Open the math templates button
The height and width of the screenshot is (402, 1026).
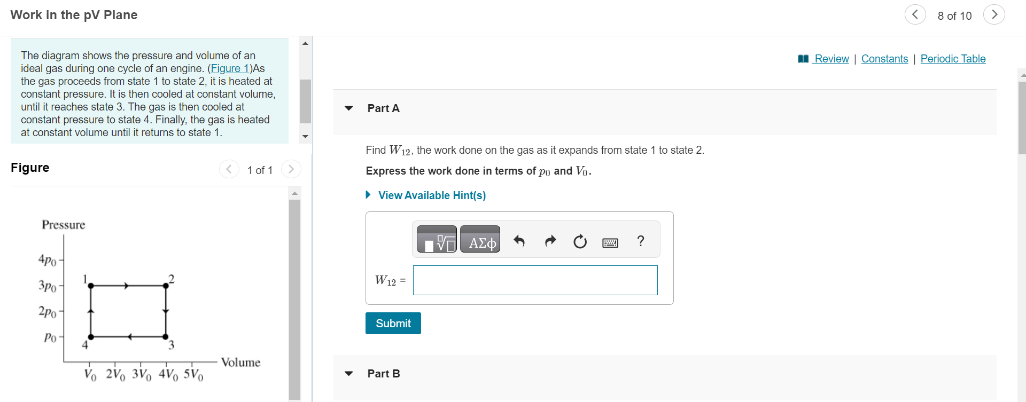tap(437, 239)
